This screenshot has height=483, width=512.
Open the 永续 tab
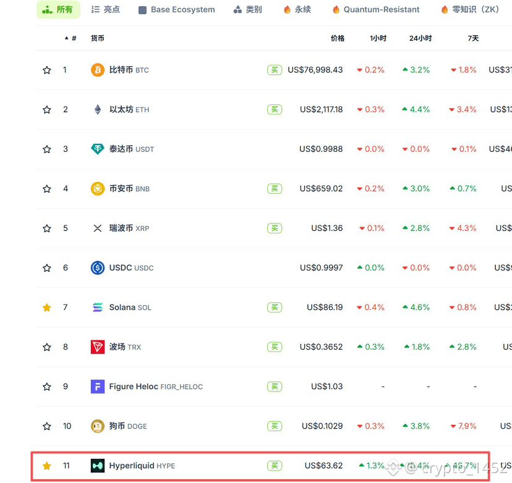click(297, 9)
